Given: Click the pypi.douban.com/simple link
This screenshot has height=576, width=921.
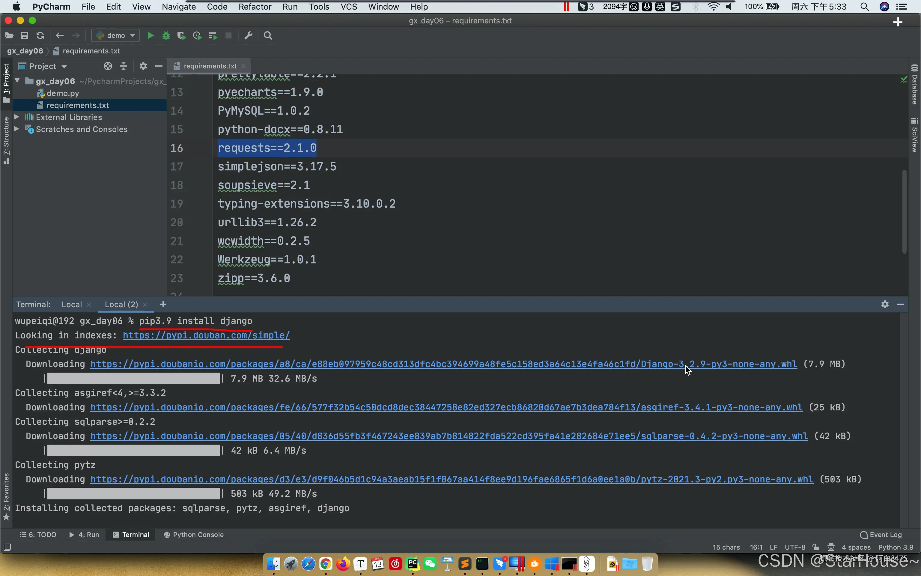Looking at the screenshot, I should tap(206, 335).
